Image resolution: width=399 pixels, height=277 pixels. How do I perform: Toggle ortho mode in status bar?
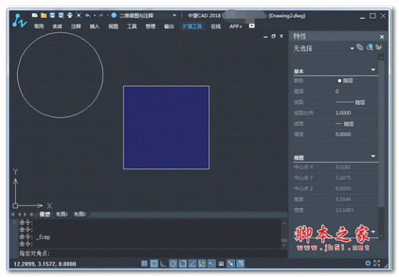point(164,264)
